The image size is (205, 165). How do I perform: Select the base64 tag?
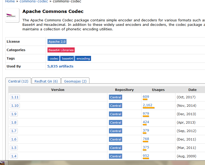coord(67,59)
